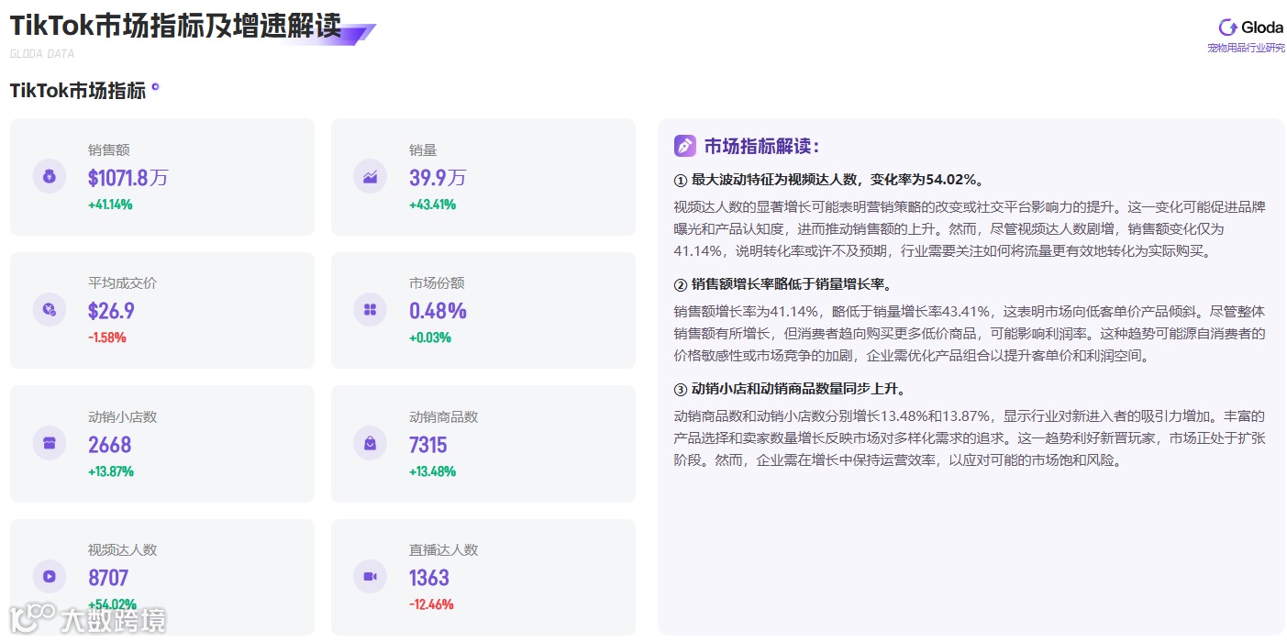The height and width of the screenshot is (642, 1287).
Task: Click the TikTok市场指标 section heading
Action: (78, 91)
